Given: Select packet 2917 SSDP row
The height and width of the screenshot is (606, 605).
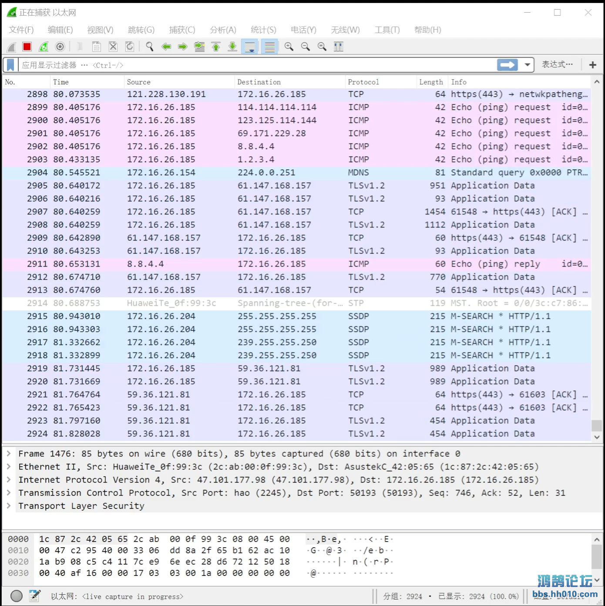Looking at the screenshot, I should 296,342.
